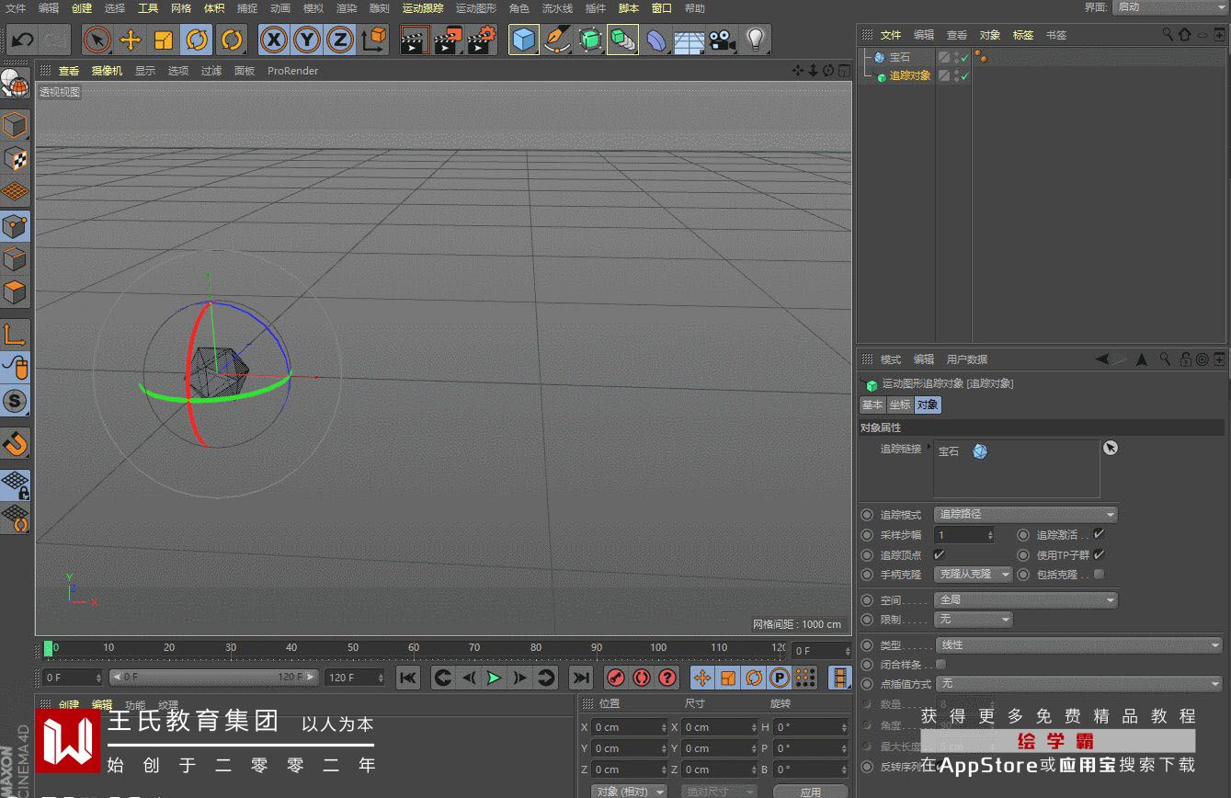Open the viewport 摄像机 menu

[x=107, y=71]
